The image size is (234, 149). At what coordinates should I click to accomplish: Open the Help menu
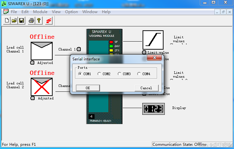point(106,12)
